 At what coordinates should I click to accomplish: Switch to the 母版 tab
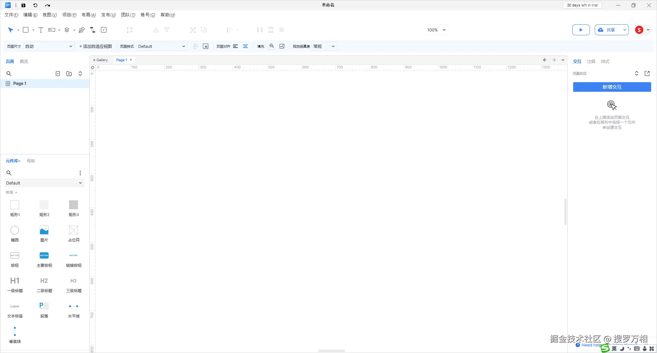point(31,161)
